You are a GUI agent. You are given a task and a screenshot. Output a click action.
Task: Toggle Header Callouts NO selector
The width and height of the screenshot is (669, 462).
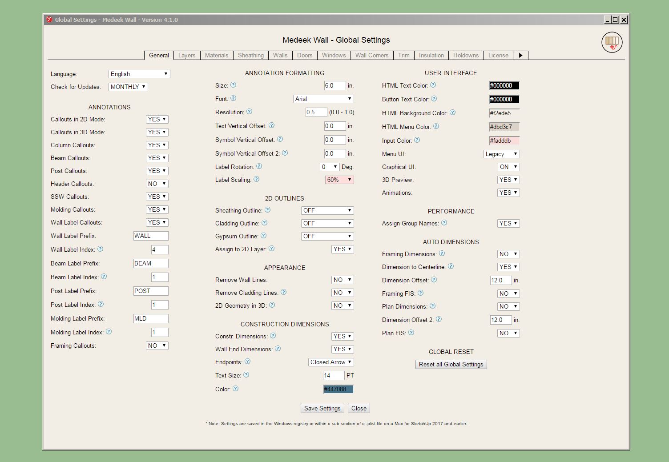(157, 184)
